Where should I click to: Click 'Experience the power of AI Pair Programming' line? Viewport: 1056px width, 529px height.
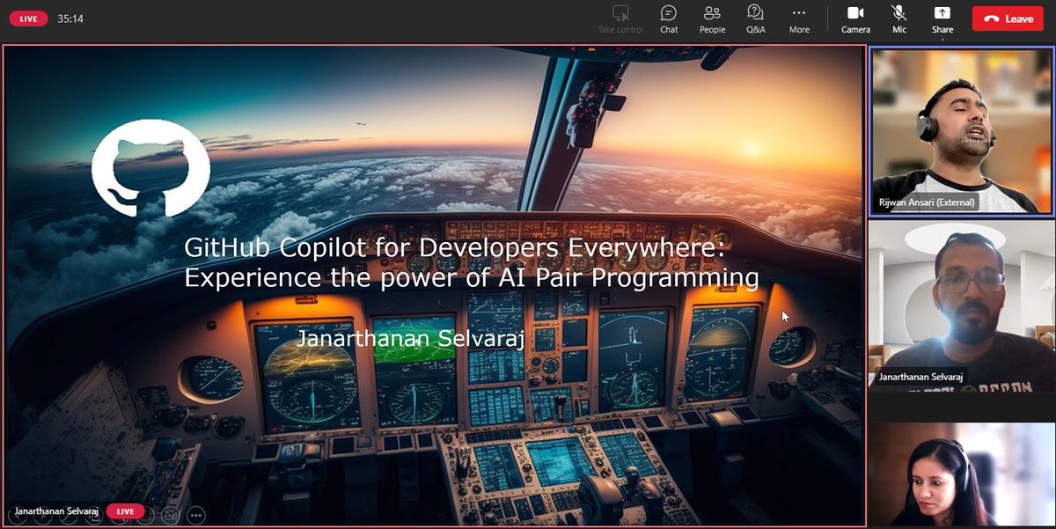point(471,278)
